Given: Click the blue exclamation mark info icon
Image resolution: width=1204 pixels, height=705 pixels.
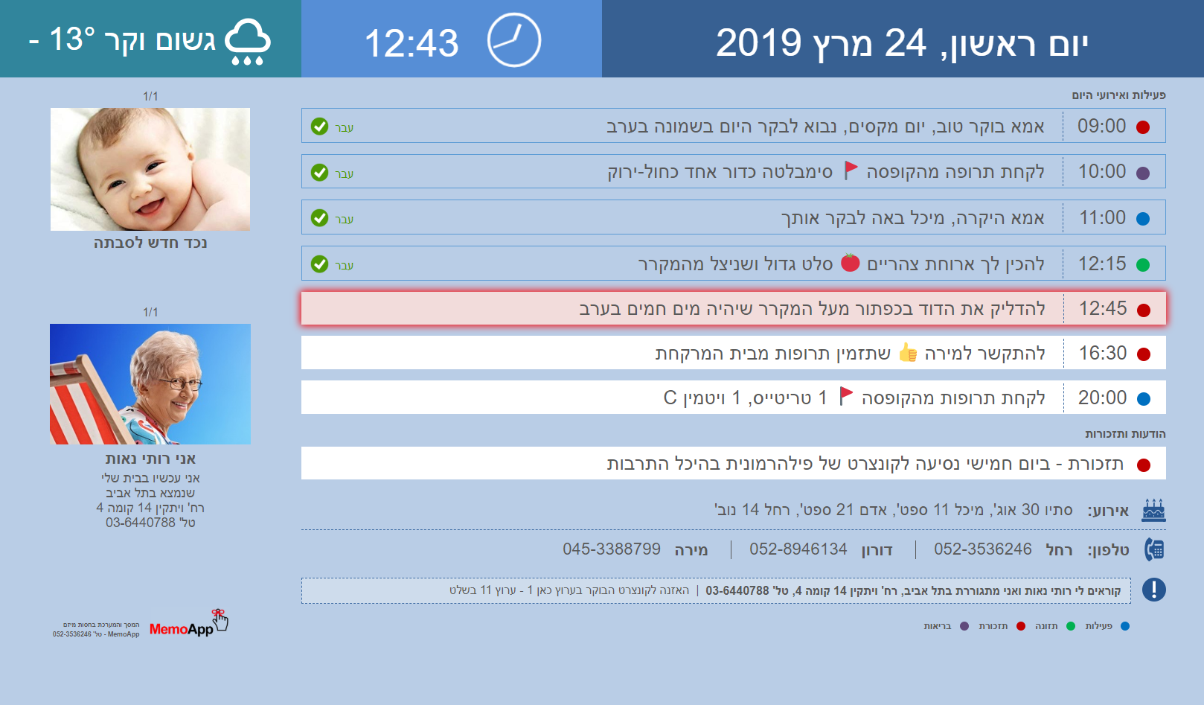Looking at the screenshot, I should (1154, 590).
